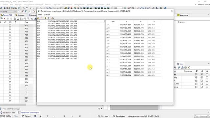Click the open file icon in import dialog toolbar

pos(38,18)
